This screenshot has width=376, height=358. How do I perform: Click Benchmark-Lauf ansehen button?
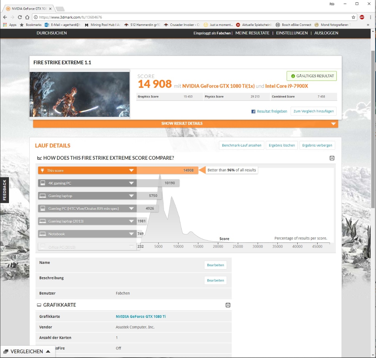241,145
